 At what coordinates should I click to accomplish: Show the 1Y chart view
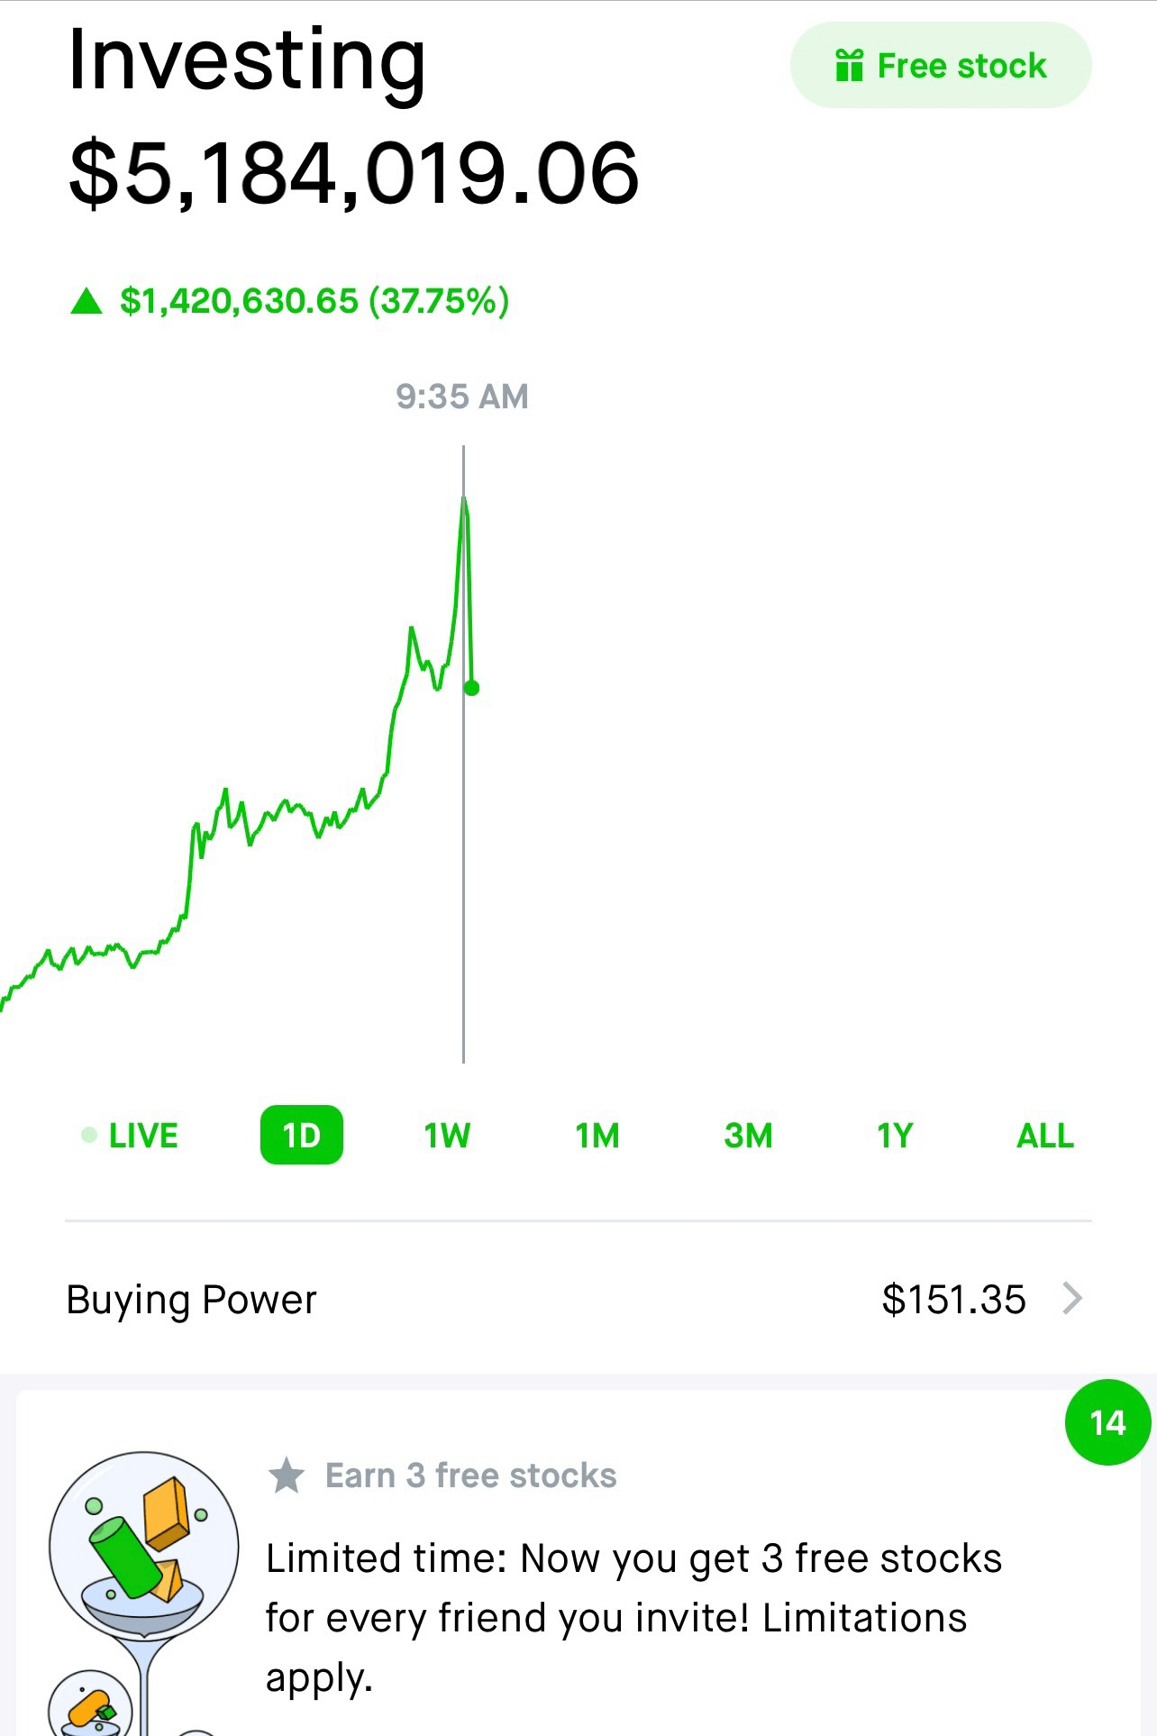click(x=895, y=1136)
